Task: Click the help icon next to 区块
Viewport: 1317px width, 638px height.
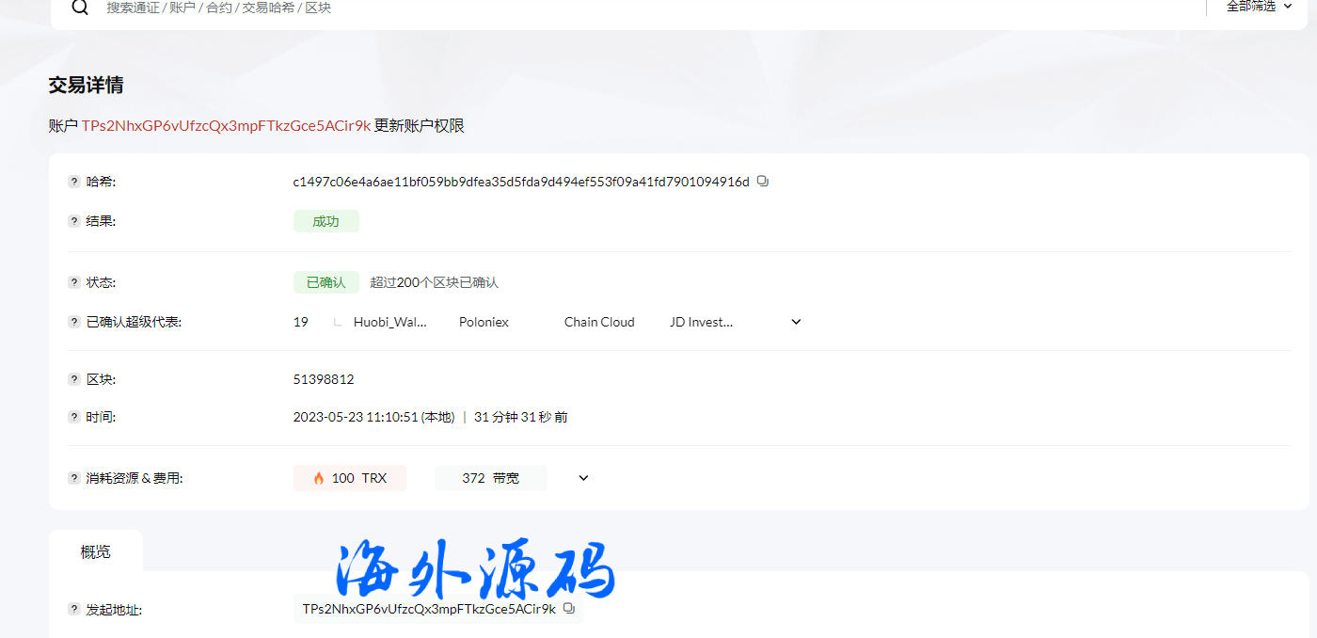Action: (x=73, y=378)
